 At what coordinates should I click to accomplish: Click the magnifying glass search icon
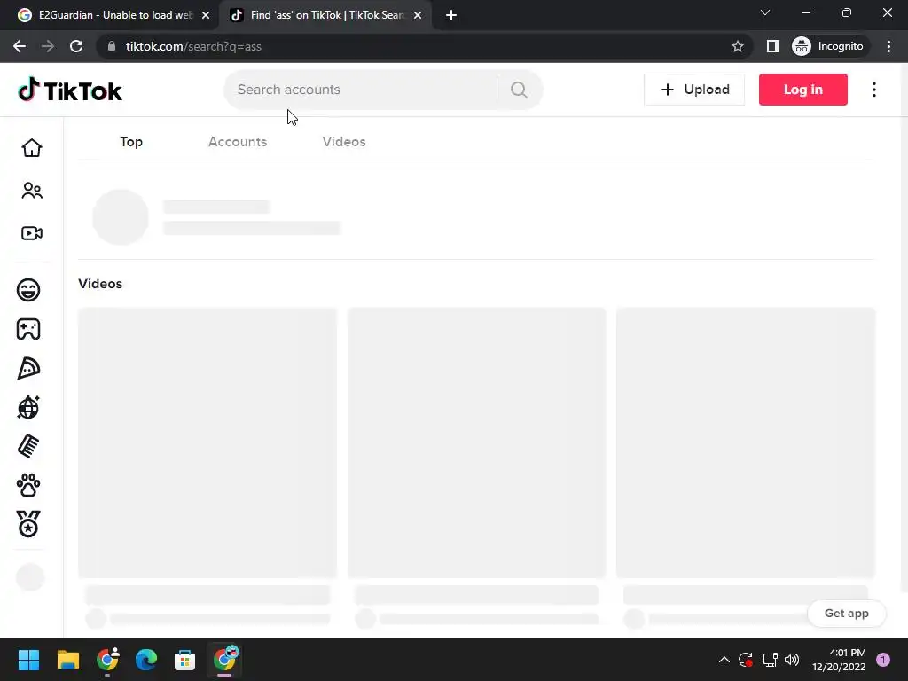click(x=519, y=90)
